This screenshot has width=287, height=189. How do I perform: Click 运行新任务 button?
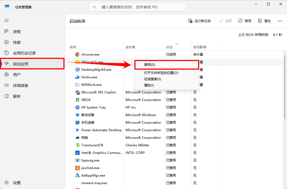point(199,21)
